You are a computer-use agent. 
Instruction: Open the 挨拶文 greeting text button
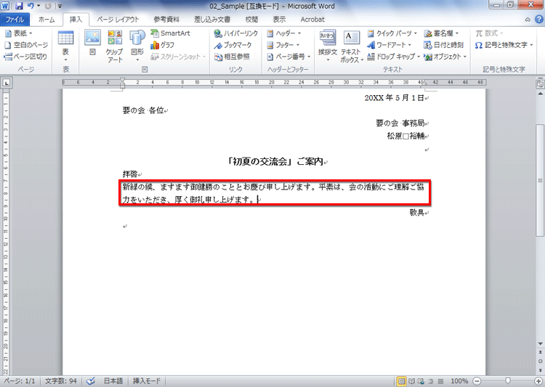coord(328,46)
